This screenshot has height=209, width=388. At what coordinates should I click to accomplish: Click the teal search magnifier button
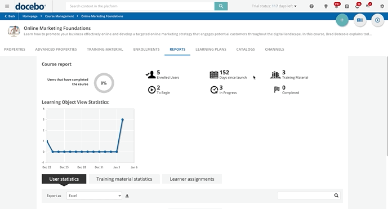[221, 6]
